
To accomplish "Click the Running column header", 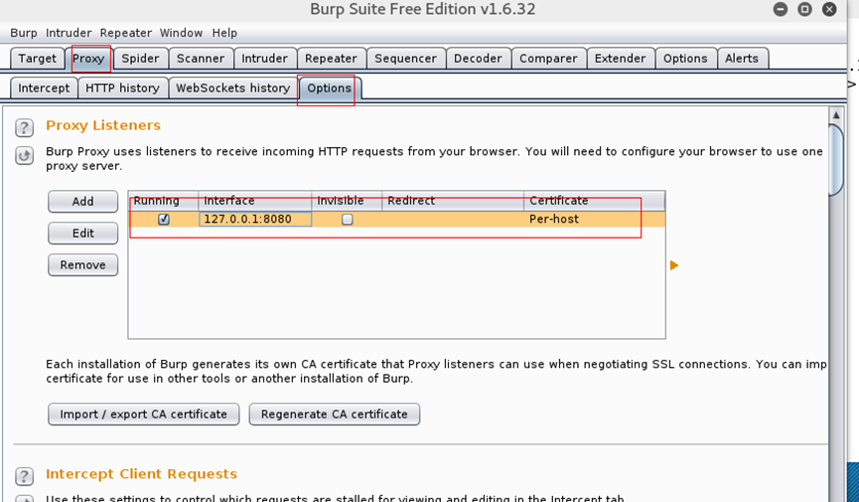I will [164, 201].
